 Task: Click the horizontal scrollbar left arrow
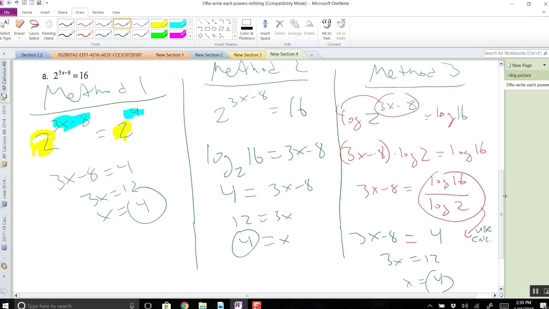16,295
